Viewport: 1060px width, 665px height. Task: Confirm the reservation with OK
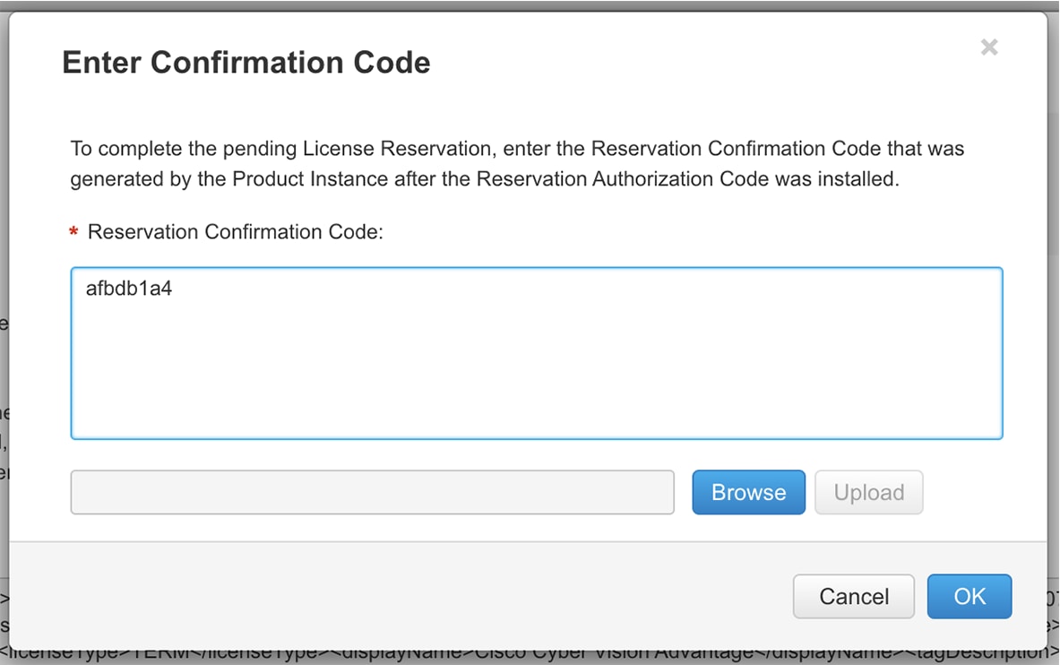pos(969,597)
